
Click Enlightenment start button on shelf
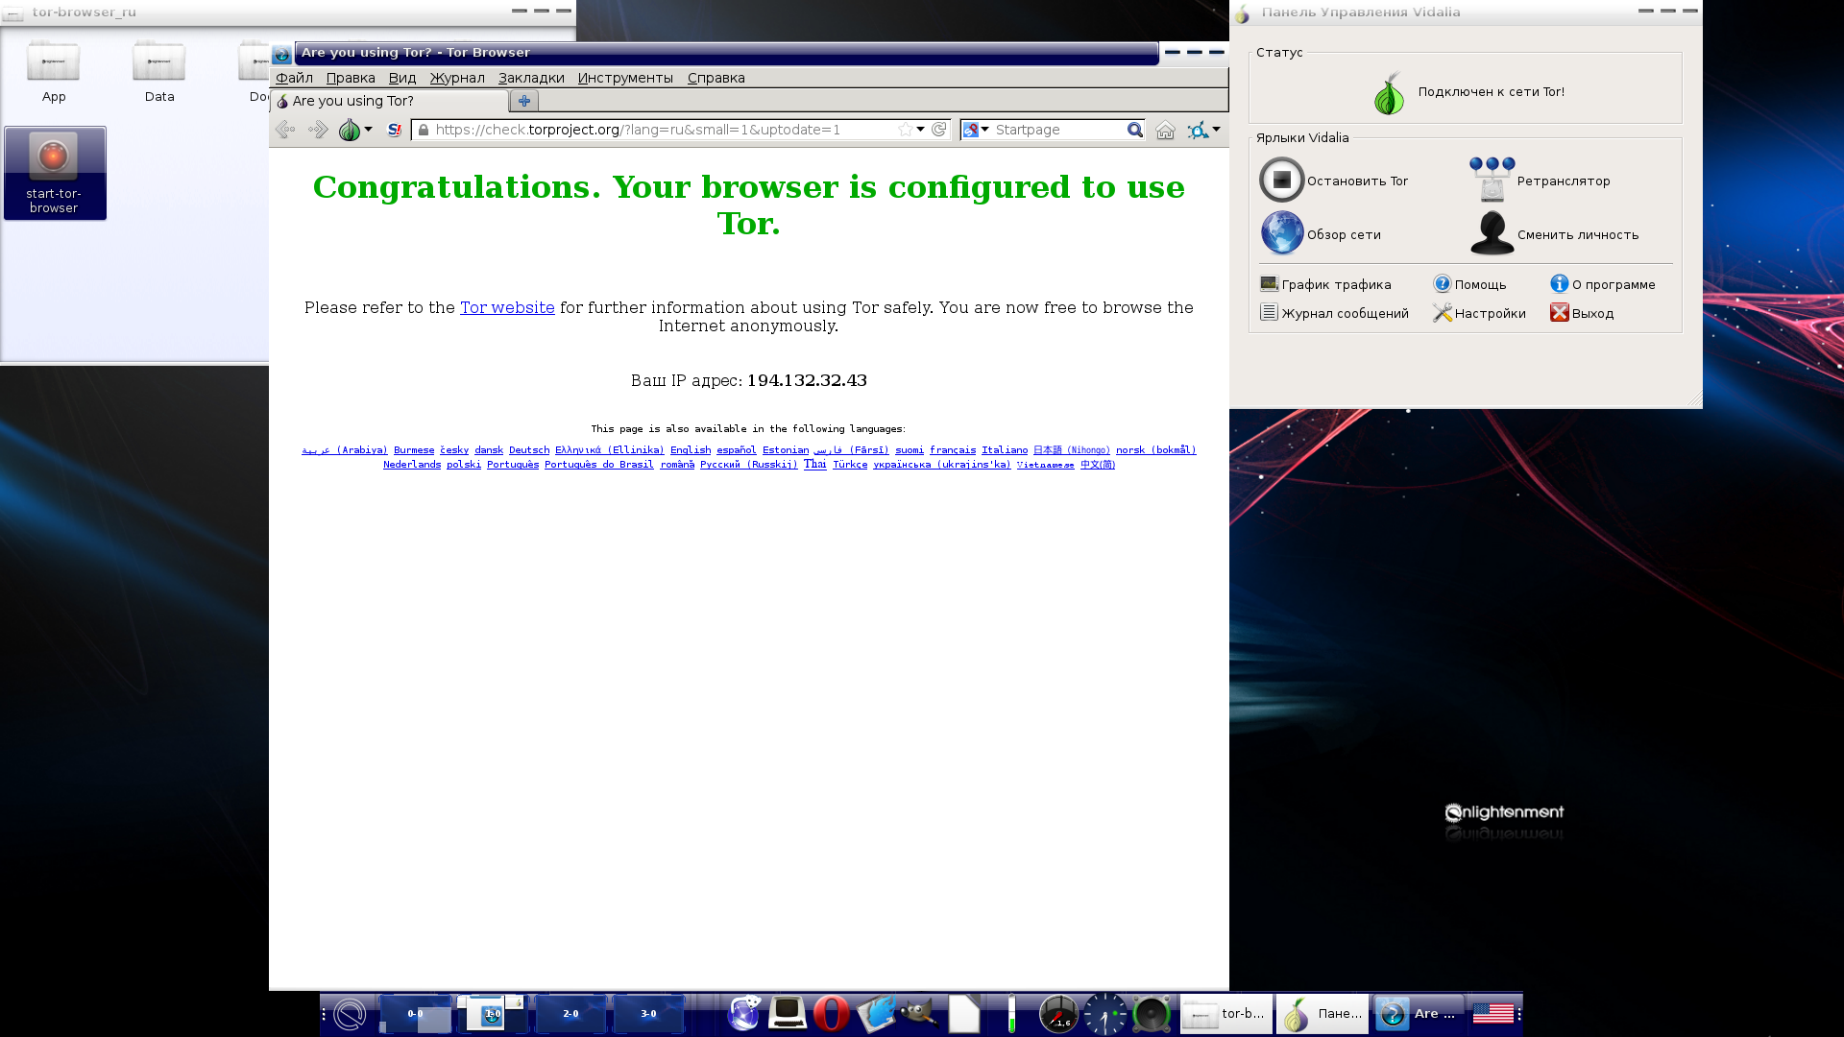click(350, 1014)
